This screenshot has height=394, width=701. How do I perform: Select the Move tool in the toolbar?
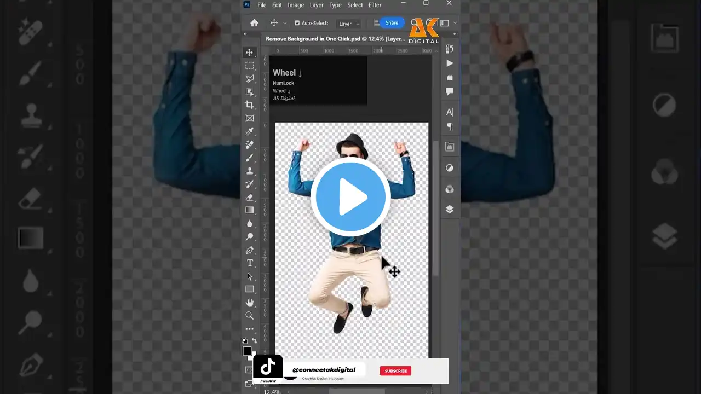249,52
